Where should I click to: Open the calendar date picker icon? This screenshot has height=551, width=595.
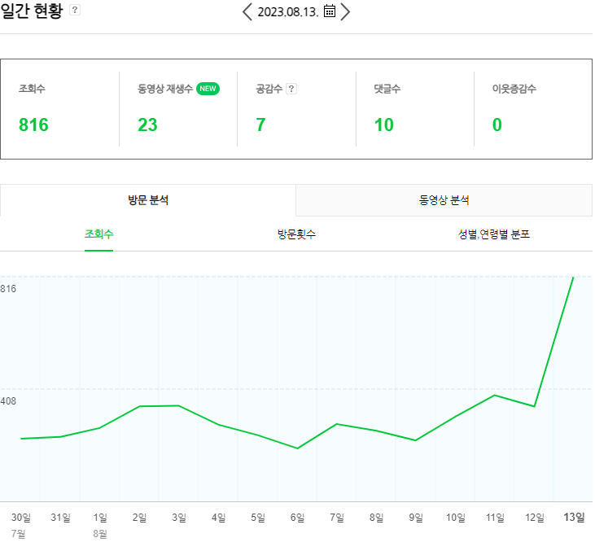(330, 11)
